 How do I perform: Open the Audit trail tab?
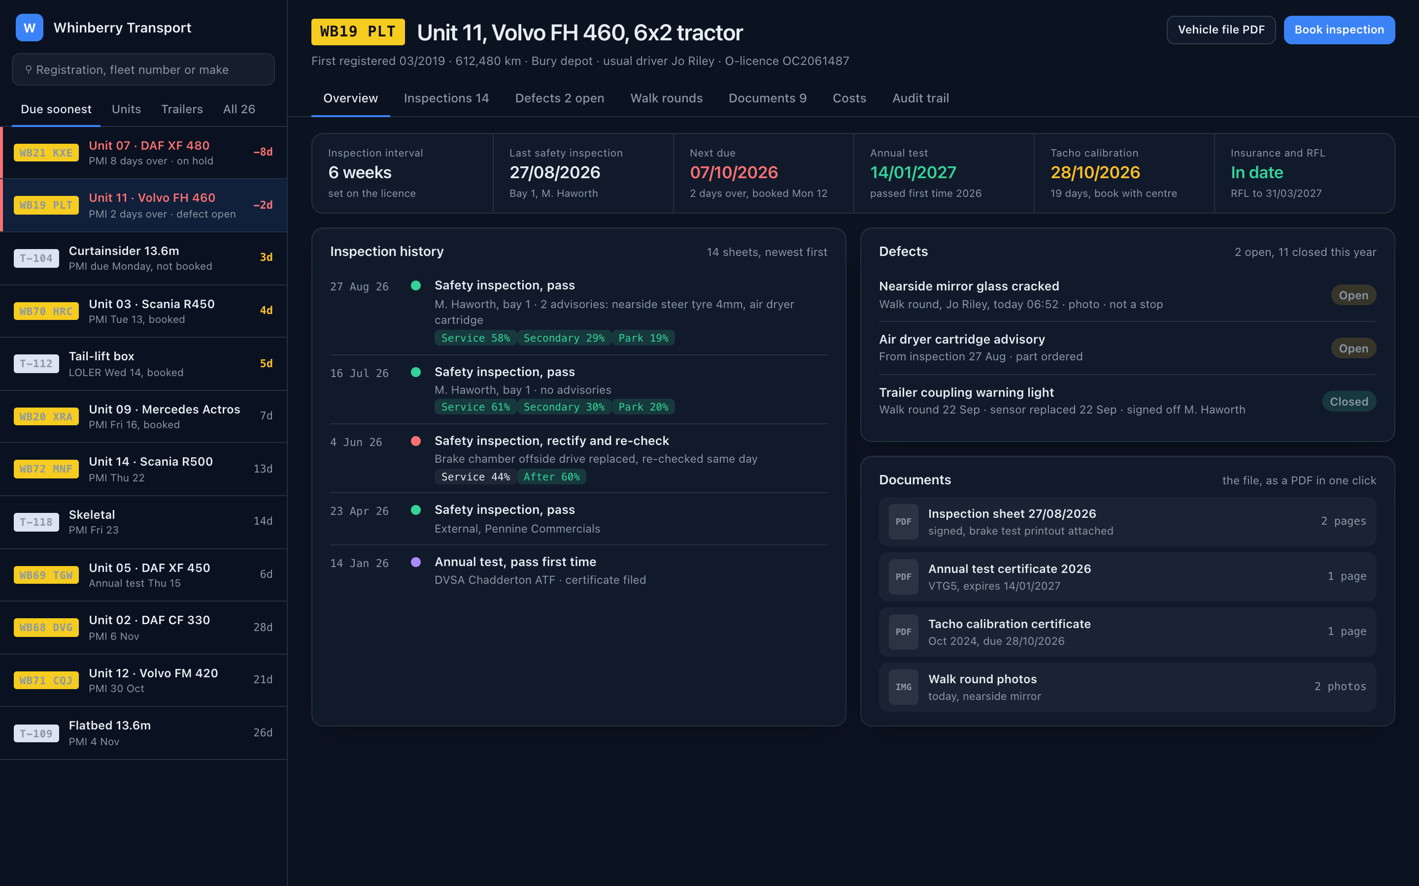pyautogui.click(x=920, y=98)
